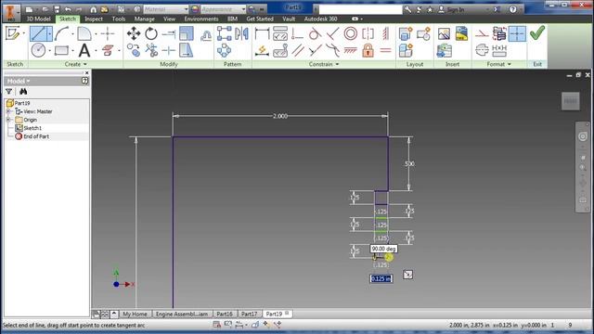Apply the Fix lock constraint
Screen dimensions: 594x334
(368, 50)
